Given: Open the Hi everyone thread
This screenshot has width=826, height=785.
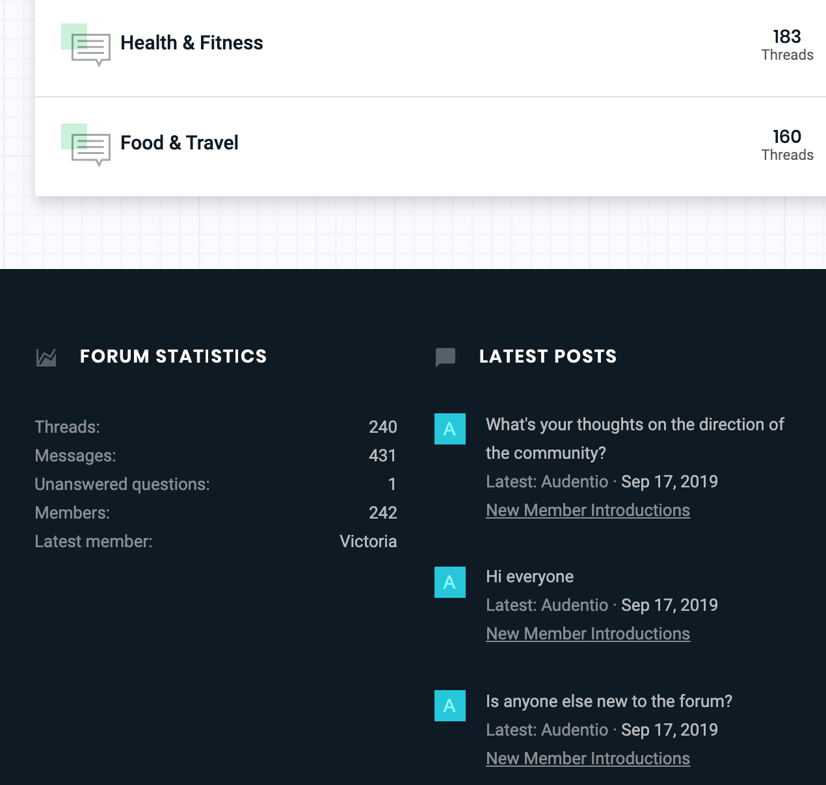Looking at the screenshot, I should coord(529,577).
